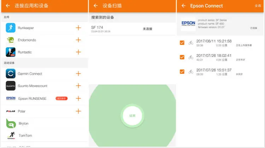Screen dimensions: 265x148
Task: Select cycling icon for 2017/08/11 15:21:58 activity
Action: click(x=191, y=43)
